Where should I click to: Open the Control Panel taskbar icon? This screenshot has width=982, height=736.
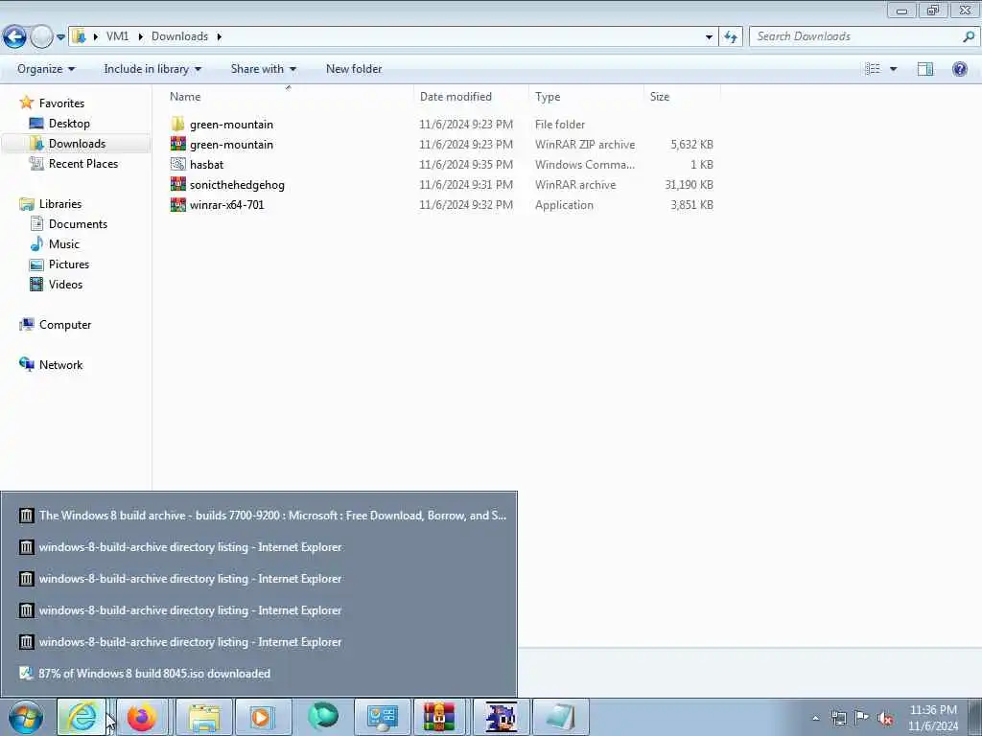382,717
